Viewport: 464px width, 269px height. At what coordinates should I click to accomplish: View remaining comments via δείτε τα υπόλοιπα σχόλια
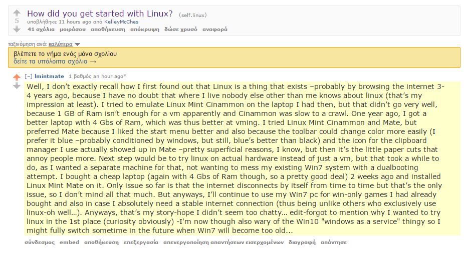click(55, 61)
